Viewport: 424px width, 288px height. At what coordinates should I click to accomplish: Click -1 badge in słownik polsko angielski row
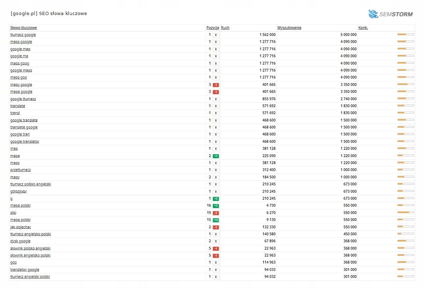click(x=216, y=249)
